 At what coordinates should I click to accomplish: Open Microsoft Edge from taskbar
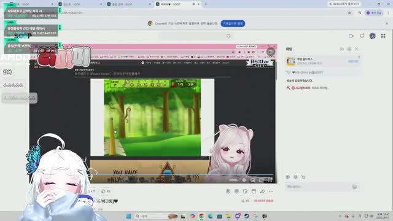coord(211,216)
